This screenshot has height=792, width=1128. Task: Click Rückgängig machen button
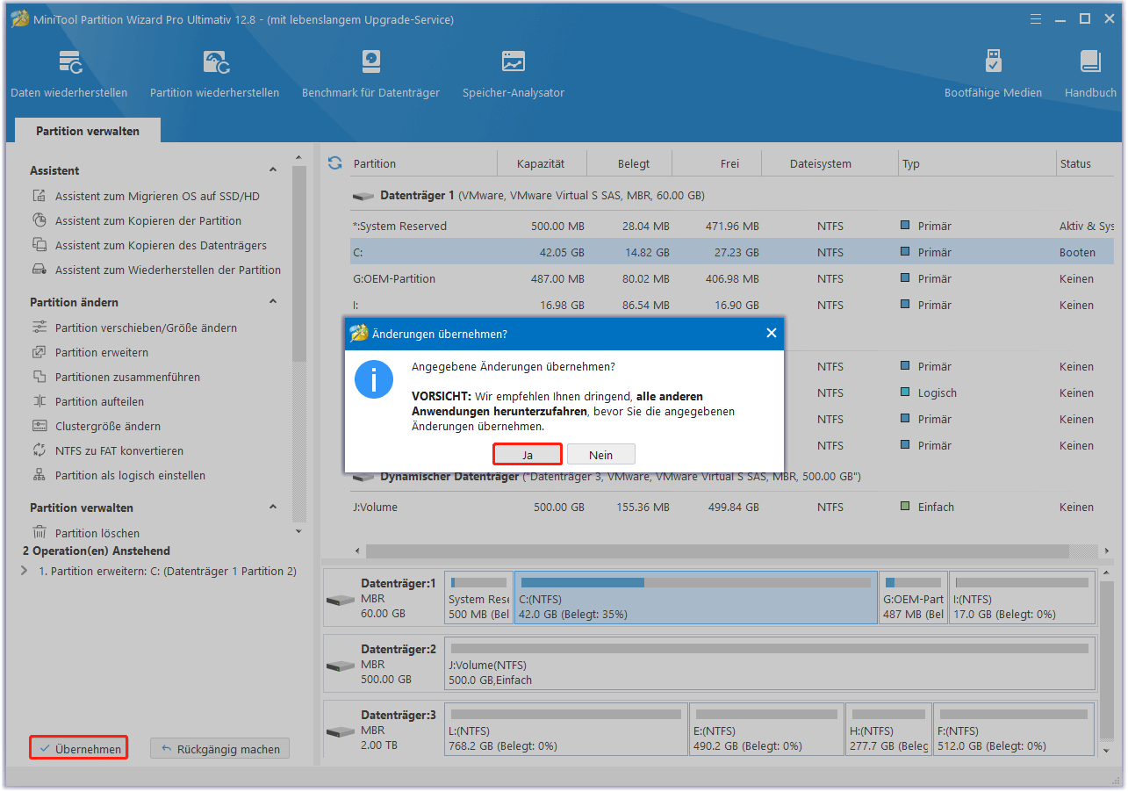219,749
